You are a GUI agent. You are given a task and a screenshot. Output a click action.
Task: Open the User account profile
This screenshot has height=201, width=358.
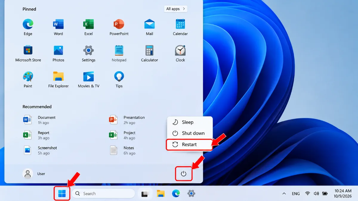(x=34, y=174)
